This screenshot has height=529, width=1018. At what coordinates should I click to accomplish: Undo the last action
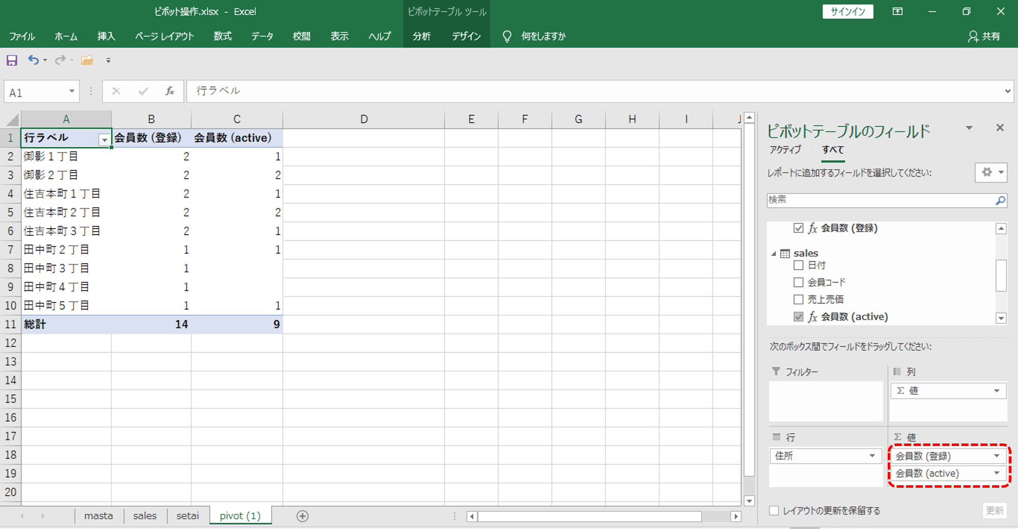(33, 60)
